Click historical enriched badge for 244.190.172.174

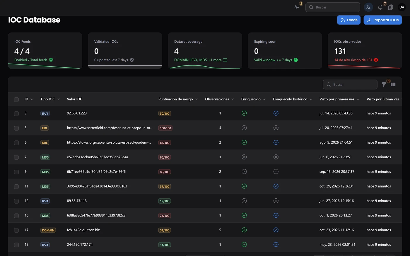coord(276,245)
